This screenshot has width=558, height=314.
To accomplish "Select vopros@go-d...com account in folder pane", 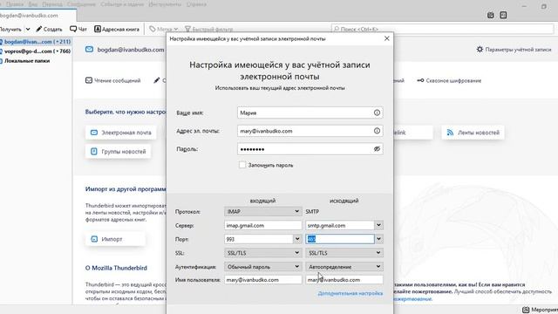I will (x=36, y=51).
